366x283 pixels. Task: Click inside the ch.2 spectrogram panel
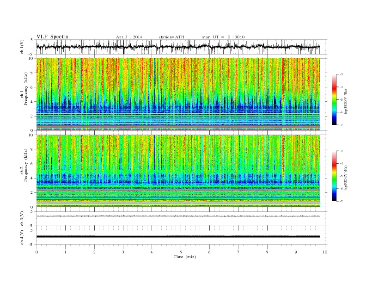click(x=178, y=171)
